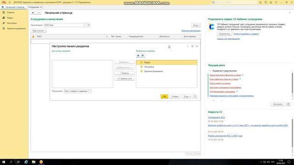Open the Сертификаты ФСС news link

click(x=216, y=117)
